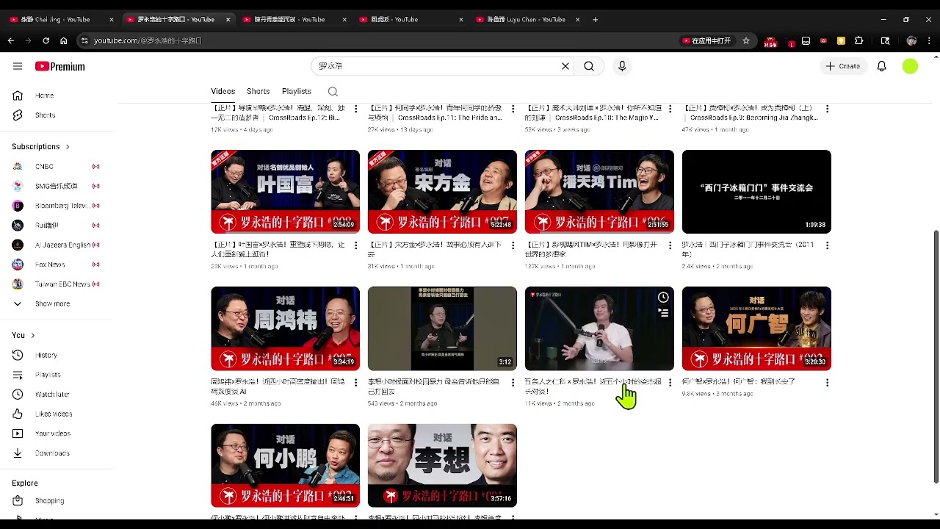This screenshot has height=529, width=940.
Task: Open more options for 西门子 video
Action: [x=827, y=245]
